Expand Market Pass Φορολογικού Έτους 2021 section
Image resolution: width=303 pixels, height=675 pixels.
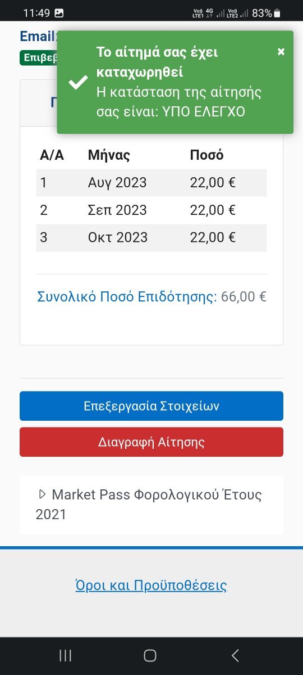coord(151,505)
